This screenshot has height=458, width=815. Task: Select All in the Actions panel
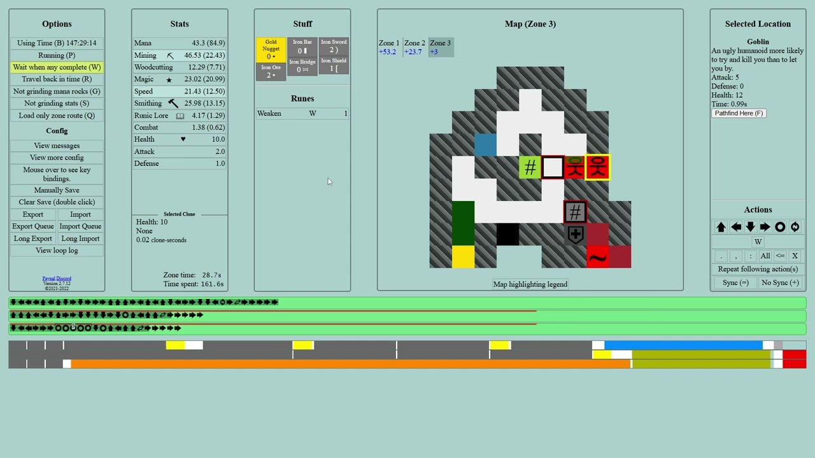pos(765,256)
